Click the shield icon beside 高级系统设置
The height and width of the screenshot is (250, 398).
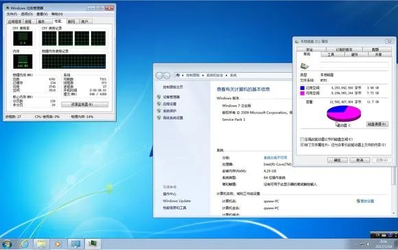pyautogui.click(x=159, y=117)
